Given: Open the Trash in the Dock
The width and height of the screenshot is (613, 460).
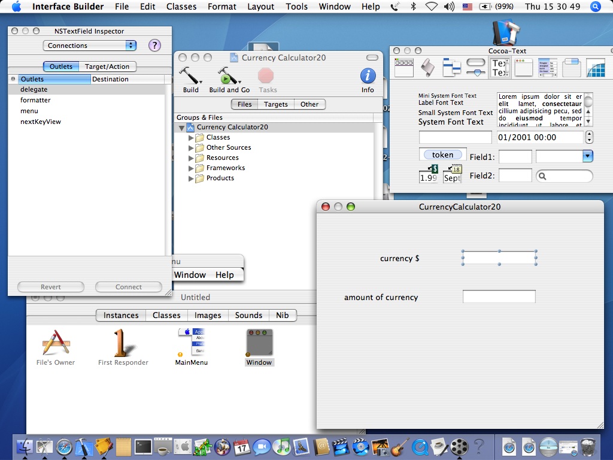Looking at the screenshot, I should pos(588,446).
